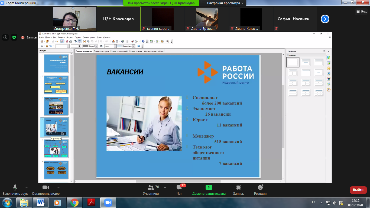Select the blank slide layout

tap(293, 63)
